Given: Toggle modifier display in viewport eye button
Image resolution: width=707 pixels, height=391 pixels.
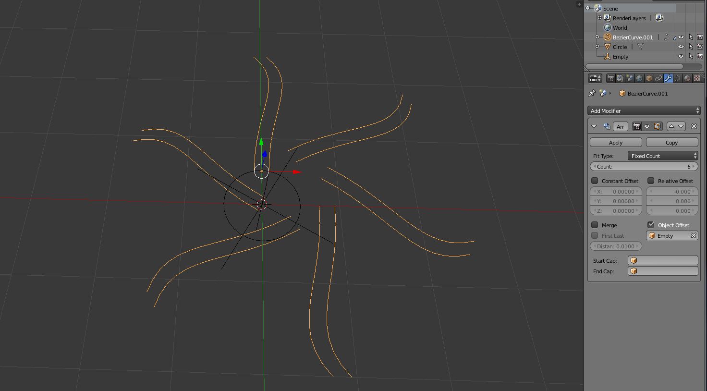Looking at the screenshot, I should pyautogui.click(x=647, y=126).
